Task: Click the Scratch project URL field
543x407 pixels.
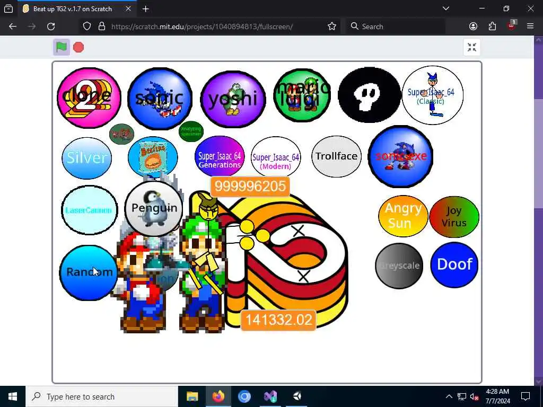Action: 202,26
